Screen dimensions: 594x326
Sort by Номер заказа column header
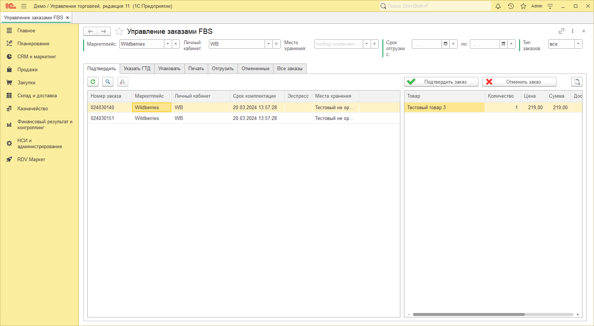coord(110,96)
